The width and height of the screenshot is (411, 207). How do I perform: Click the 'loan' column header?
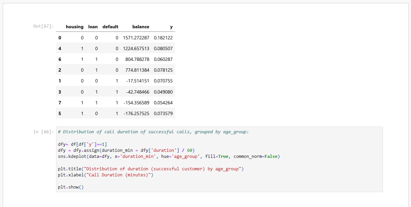[93, 27]
